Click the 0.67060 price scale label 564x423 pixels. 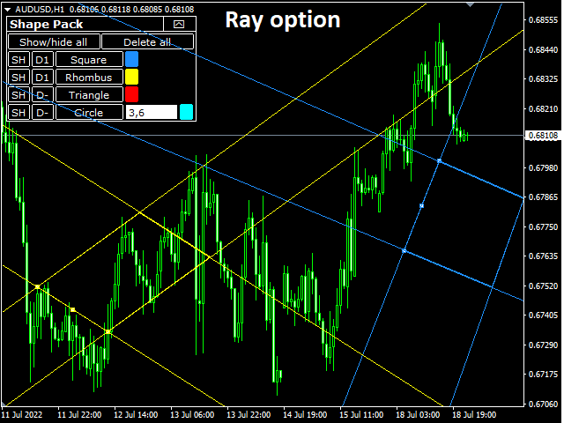543,404
